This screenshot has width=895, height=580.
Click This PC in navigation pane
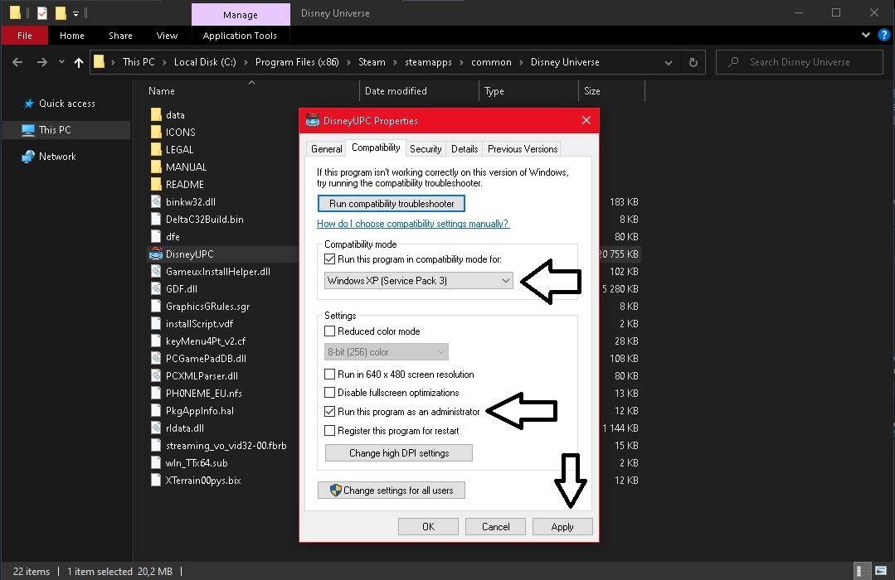[55, 130]
